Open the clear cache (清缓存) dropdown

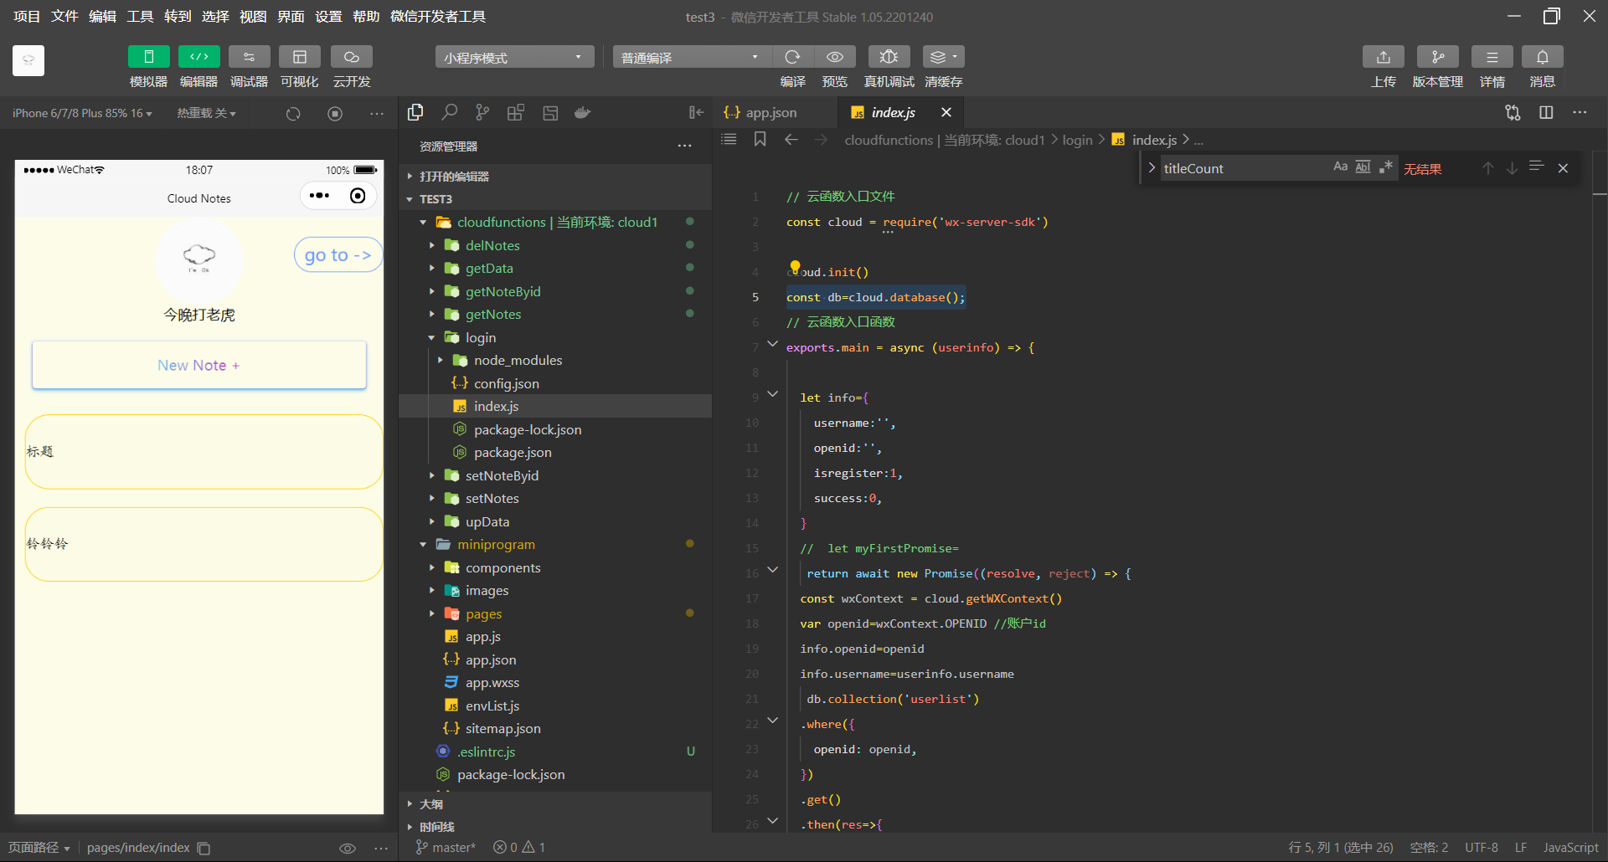943,57
